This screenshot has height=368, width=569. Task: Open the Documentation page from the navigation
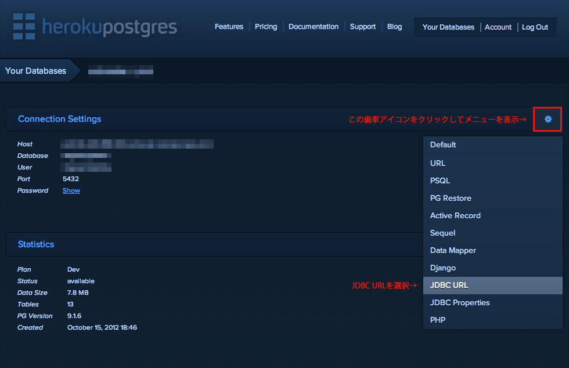[314, 26]
